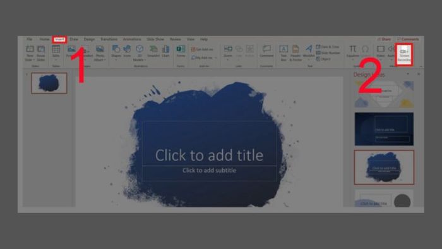The image size is (442, 249).
Task: Click Date & Time in the Text group
Action: [x=327, y=47]
